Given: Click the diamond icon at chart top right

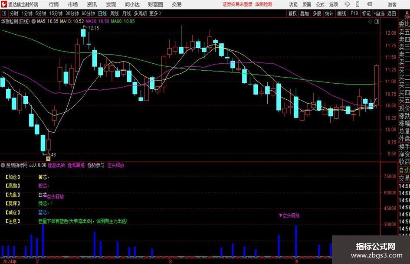Looking at the screenshot, I should [370, 22].
